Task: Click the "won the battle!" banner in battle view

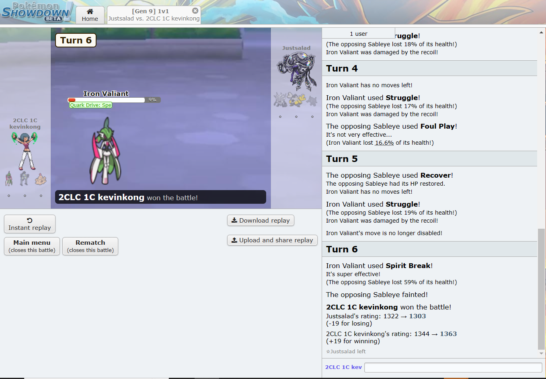Action: point(160,197)
